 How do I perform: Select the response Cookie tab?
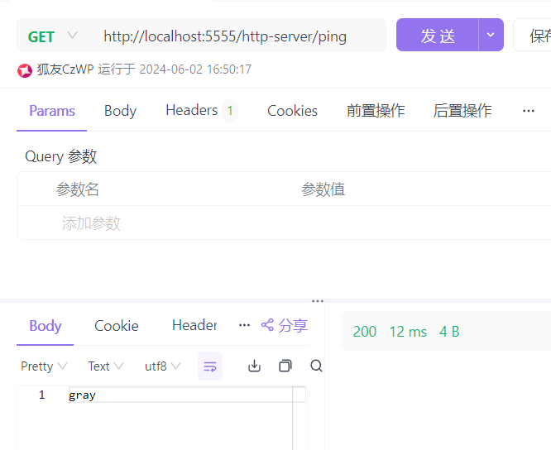point(117,326)
